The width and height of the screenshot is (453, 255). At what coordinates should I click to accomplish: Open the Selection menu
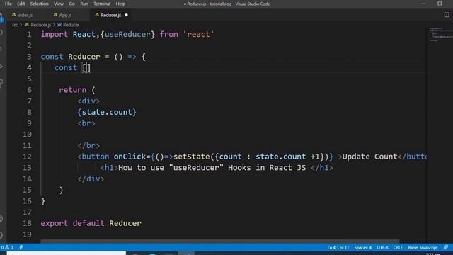pyautogui.click(x=40, y=4)
